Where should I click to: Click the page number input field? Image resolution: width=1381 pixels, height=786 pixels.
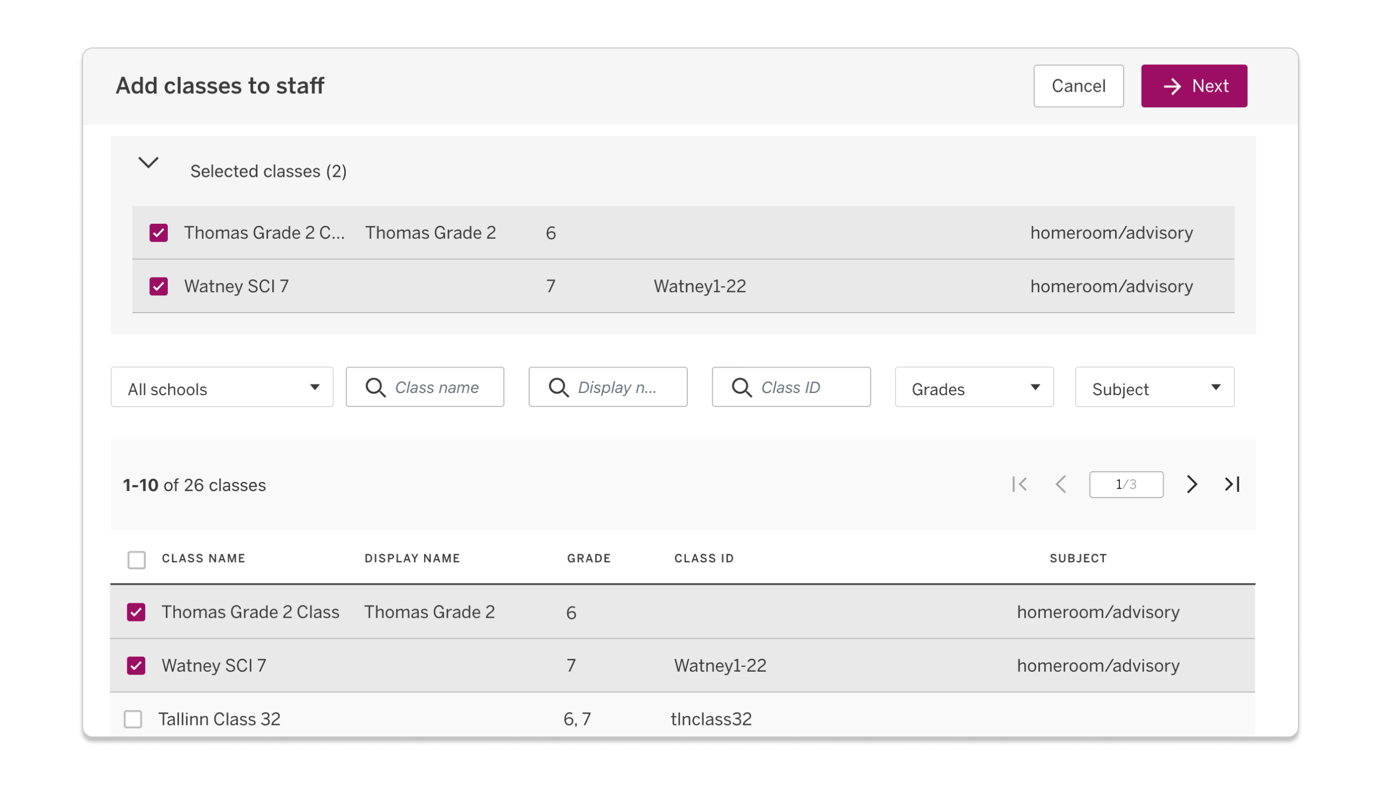(x=1125, y=484)
